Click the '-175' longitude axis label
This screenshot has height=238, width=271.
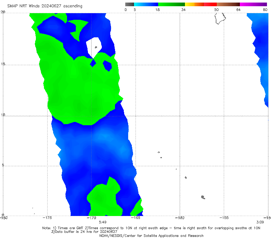tap(47, 218)
